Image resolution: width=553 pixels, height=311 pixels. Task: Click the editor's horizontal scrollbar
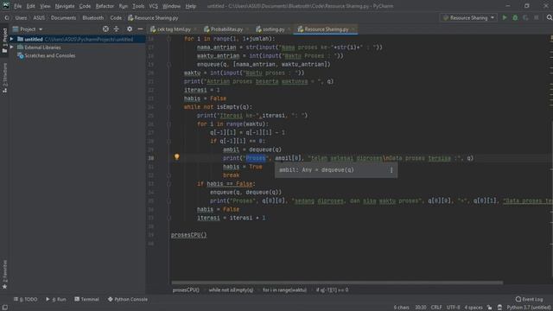[337, 282]
